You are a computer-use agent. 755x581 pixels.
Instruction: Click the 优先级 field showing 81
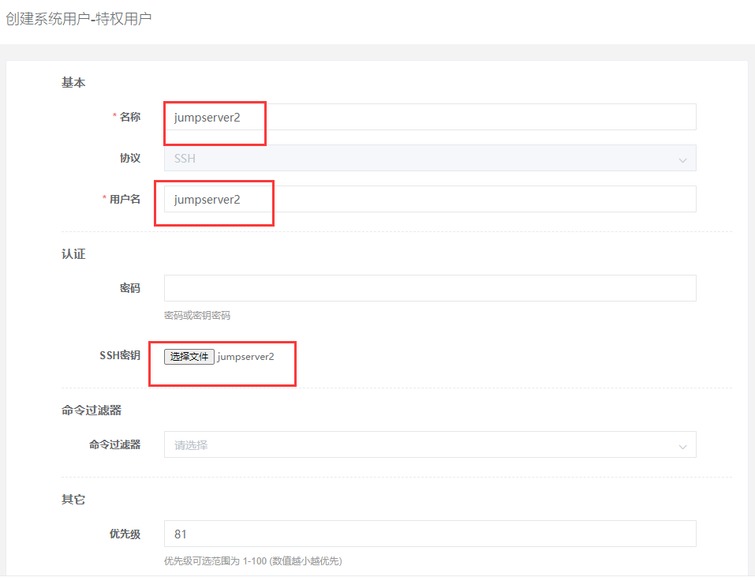(430, 534)
